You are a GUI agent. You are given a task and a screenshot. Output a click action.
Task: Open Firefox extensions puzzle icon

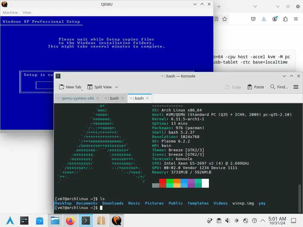tap(285, 19)
